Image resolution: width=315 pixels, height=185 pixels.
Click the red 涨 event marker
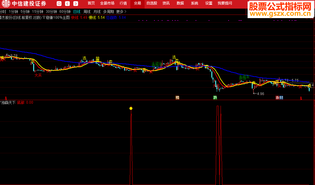click(277, 98)
